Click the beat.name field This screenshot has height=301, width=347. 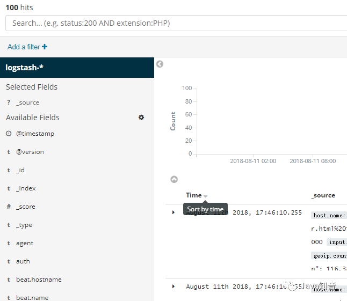click(x=32, y=298)
